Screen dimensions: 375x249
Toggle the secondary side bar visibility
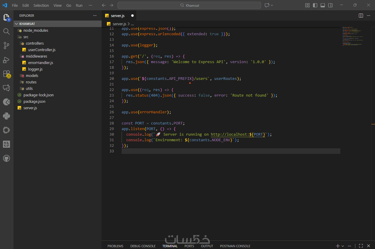click(330, 5)
